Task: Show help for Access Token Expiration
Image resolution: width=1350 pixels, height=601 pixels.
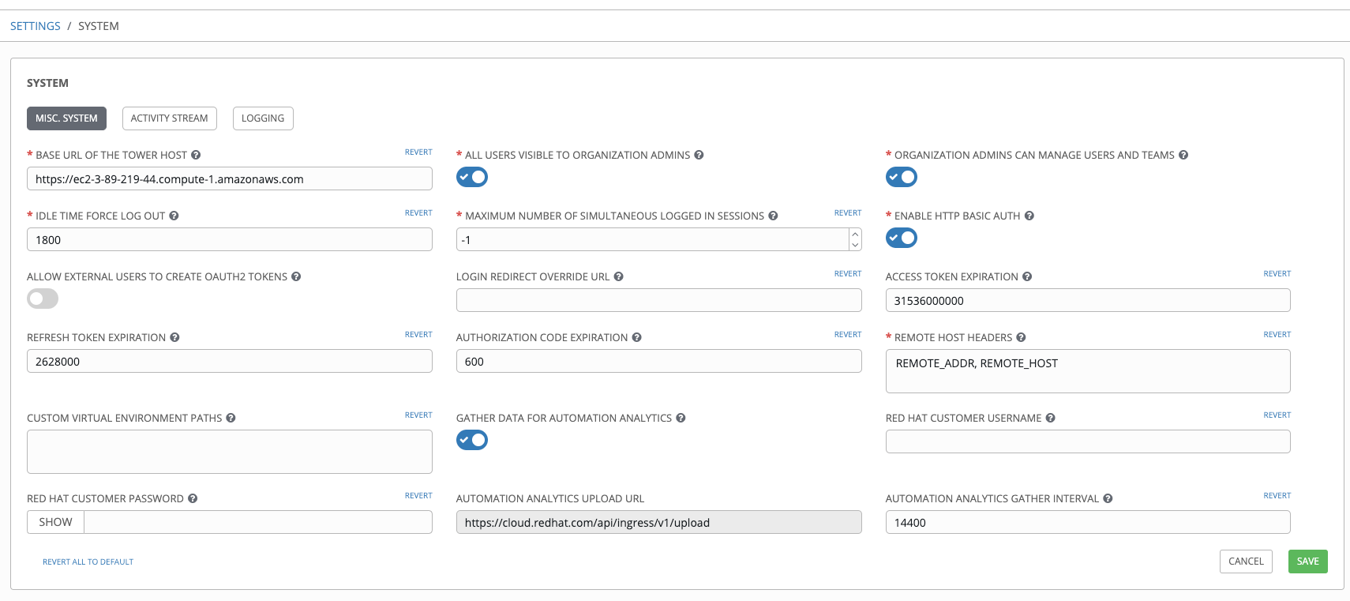Action: [x=1027, y=277]
